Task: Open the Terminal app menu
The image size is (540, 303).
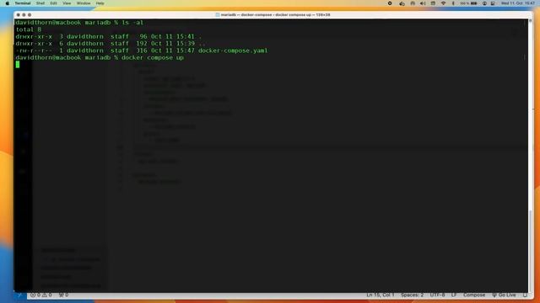Action: pos(23,3)
